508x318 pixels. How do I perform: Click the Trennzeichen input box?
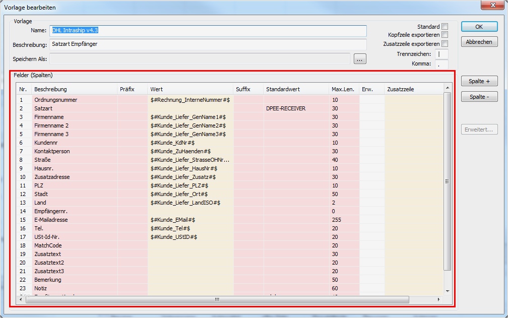click(441, 54)
